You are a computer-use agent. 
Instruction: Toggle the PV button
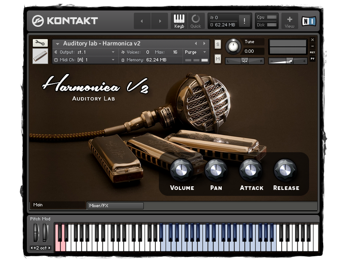coord(312,59)
